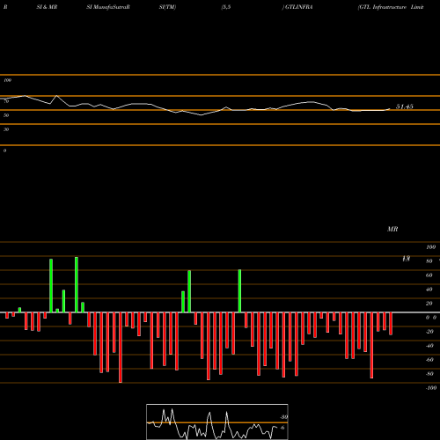This screenshot has width=440, height=440.
Task: Click the MR axis label 100
Action: tap(430, 247)
